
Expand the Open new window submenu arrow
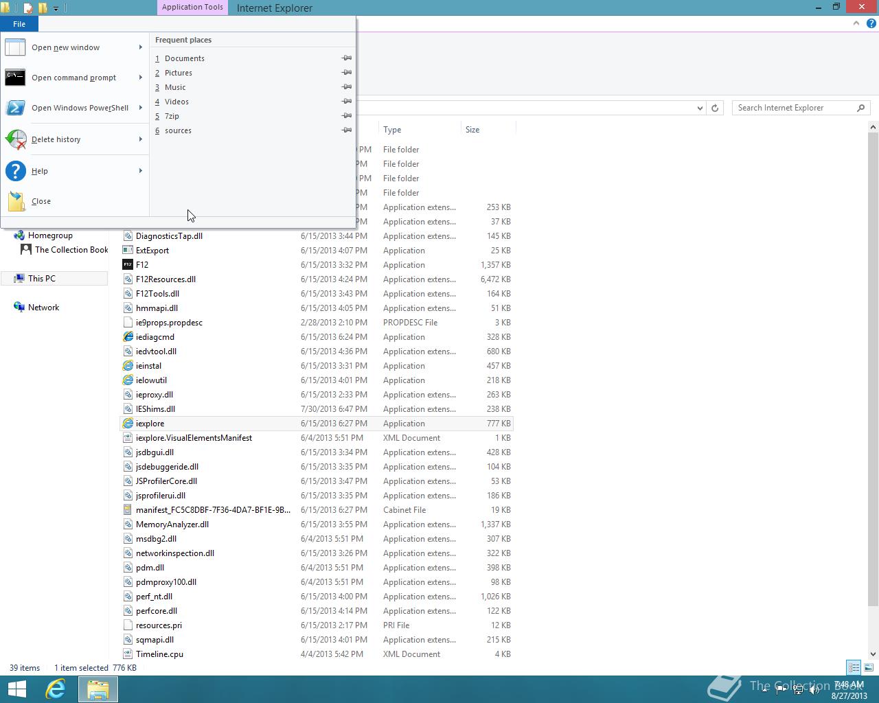[141, 47]
